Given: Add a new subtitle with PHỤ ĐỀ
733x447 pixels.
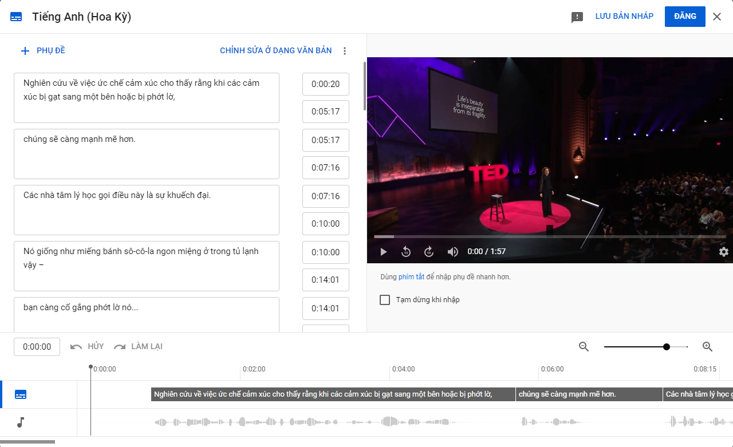Looking at the screenshot, I should click(x=43, y=50).
